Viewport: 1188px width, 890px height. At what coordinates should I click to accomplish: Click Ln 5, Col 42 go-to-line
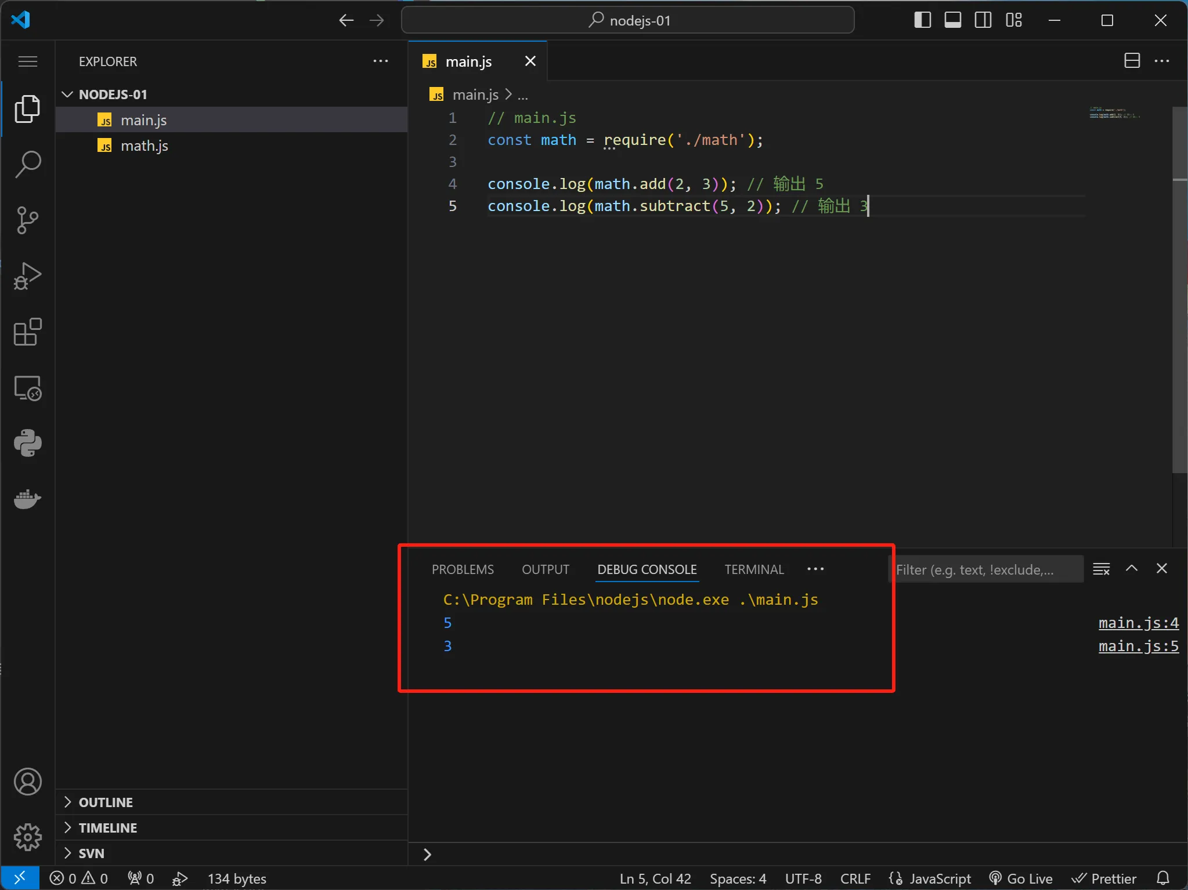pos(655,878)
